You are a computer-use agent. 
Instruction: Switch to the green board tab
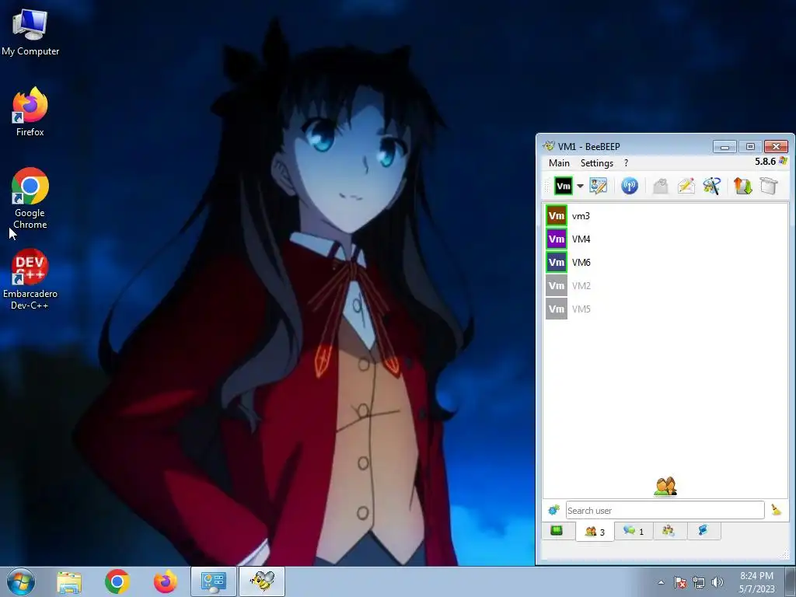tap(557, 531)
